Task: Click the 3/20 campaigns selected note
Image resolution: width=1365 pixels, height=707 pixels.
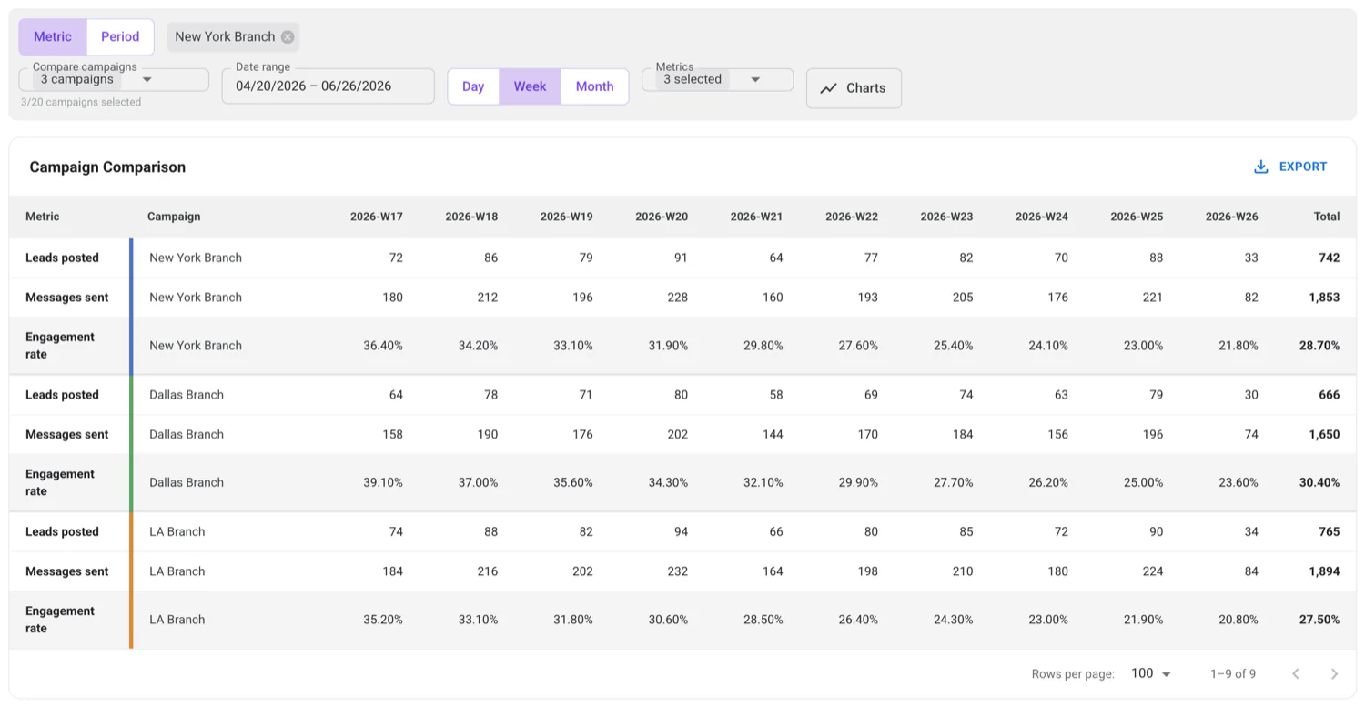Action: (x=81, y=103)
